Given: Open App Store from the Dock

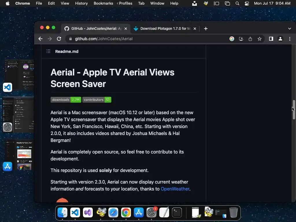Looking at the screenshot, I should (139, 212).
